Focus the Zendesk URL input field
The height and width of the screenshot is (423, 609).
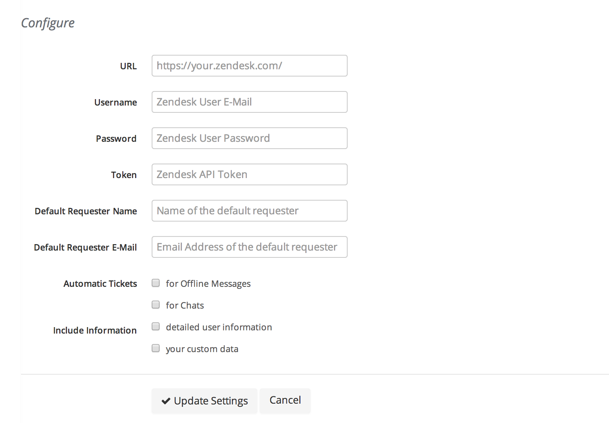click(250, 66)
